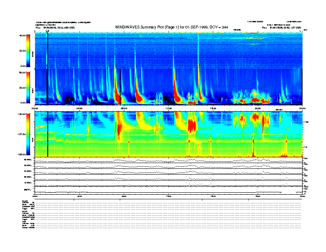
Task: Click the Cal marker label above the spectrogram
Action: click(x=47, y=31)
